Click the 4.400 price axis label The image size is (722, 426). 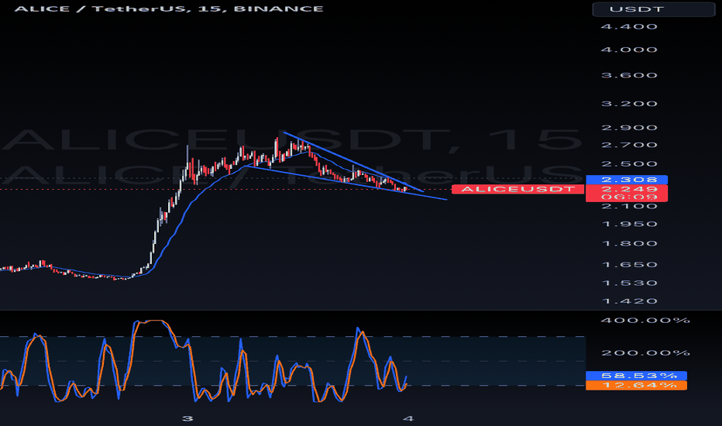point(629,26)
